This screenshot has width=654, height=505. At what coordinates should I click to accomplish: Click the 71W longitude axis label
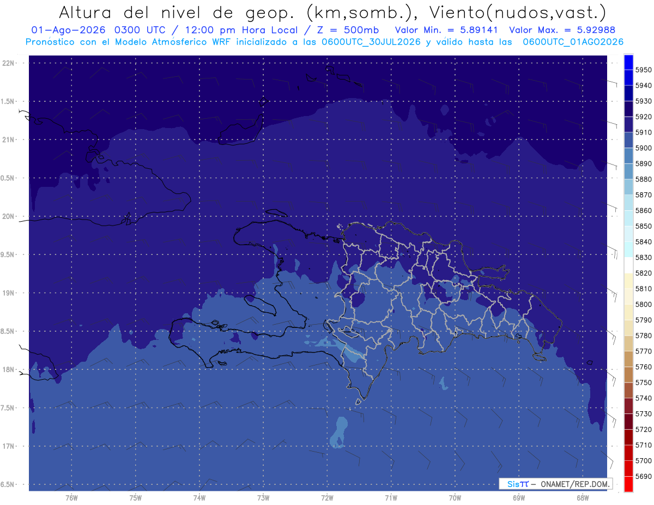(391, 497)
